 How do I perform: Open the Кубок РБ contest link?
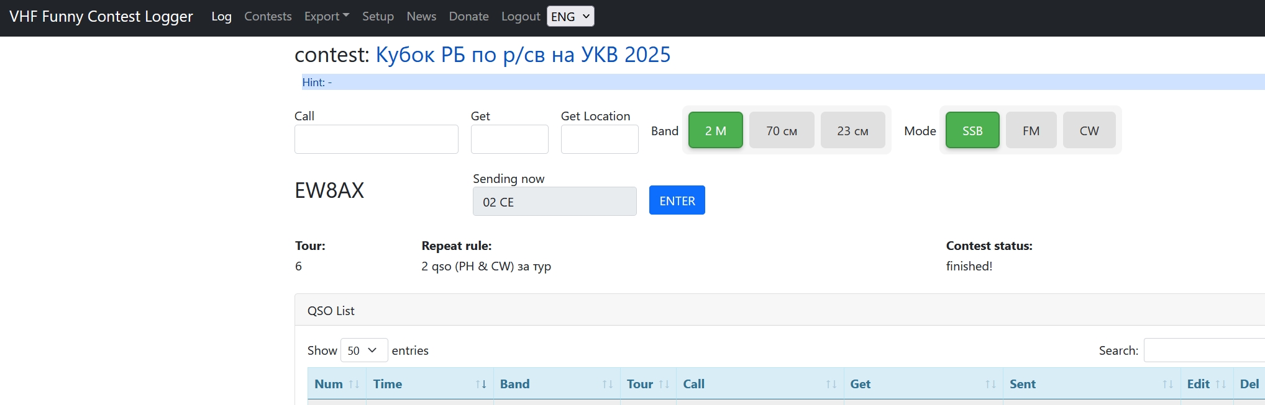coord(523,55)
